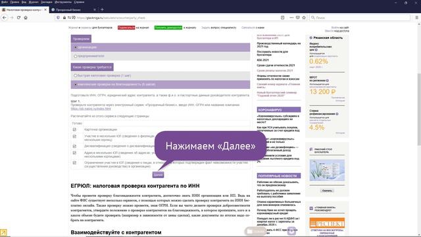Toggle the Дисквалификация checkbox
The width and height of the screenshot is (421, 237).
[74, 146]
